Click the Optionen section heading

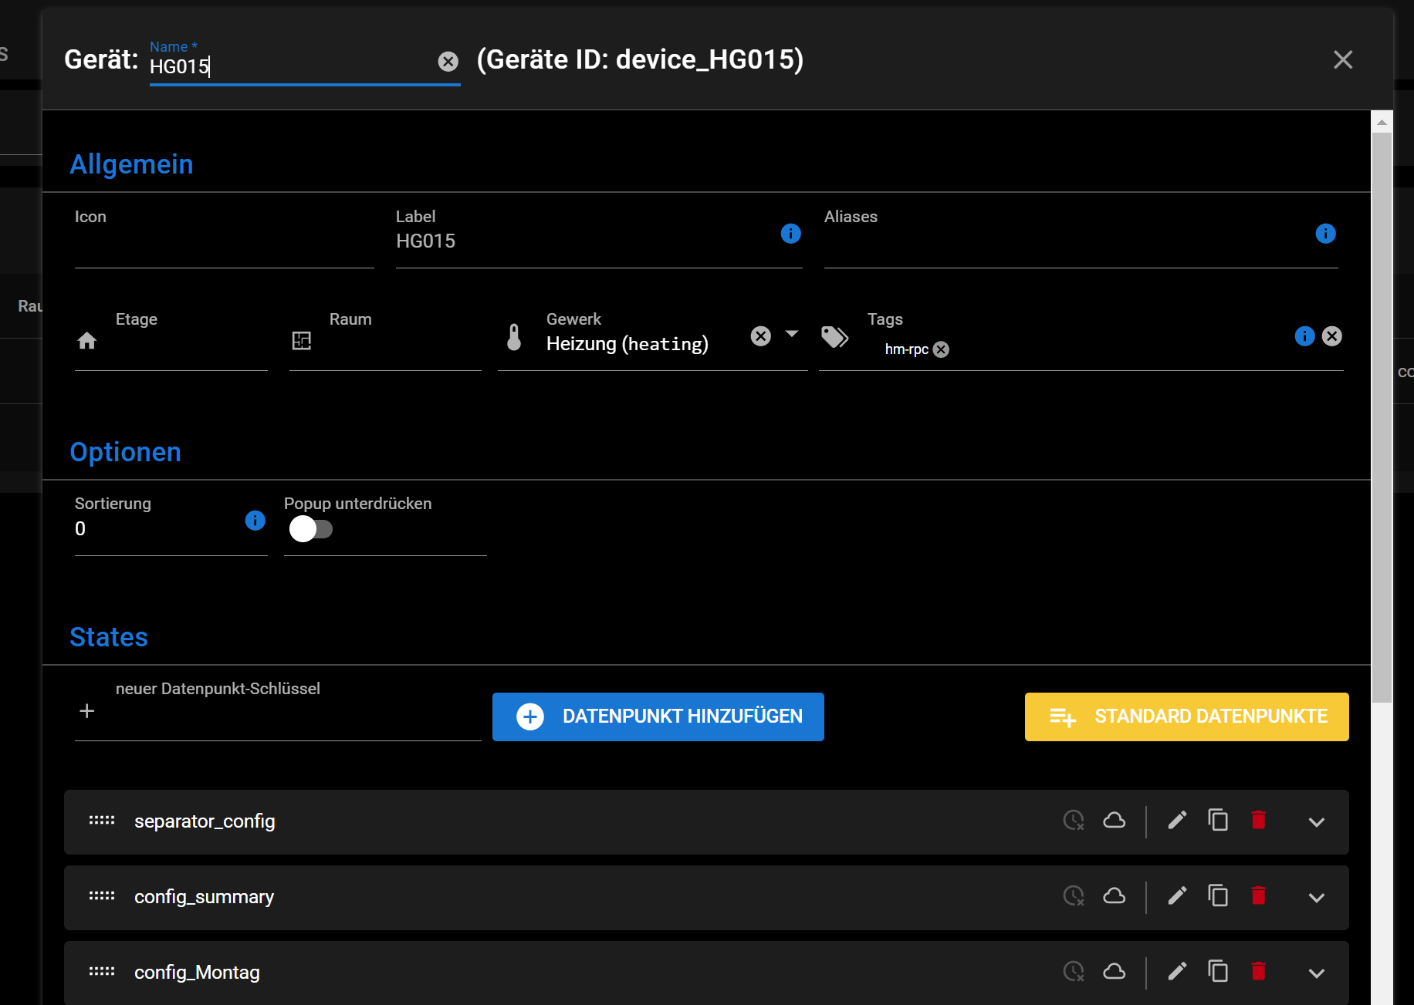126,452
